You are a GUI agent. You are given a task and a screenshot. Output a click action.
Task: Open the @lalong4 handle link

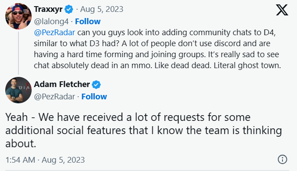(51, 22)
